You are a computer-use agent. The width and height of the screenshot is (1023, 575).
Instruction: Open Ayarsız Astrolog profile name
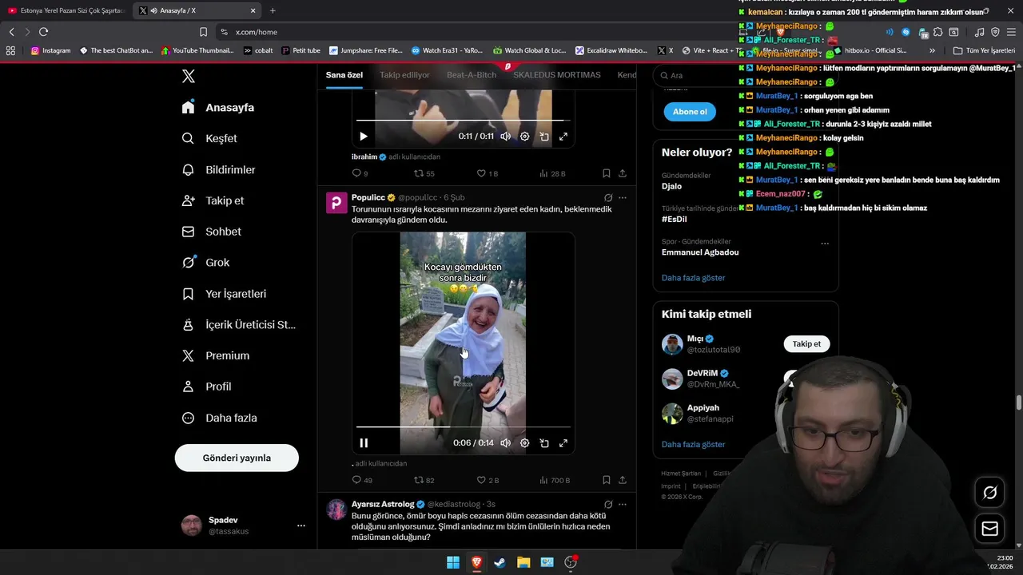[x=383, y=504]
